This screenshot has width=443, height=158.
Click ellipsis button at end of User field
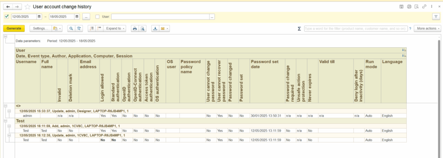(x=212, y=17)
